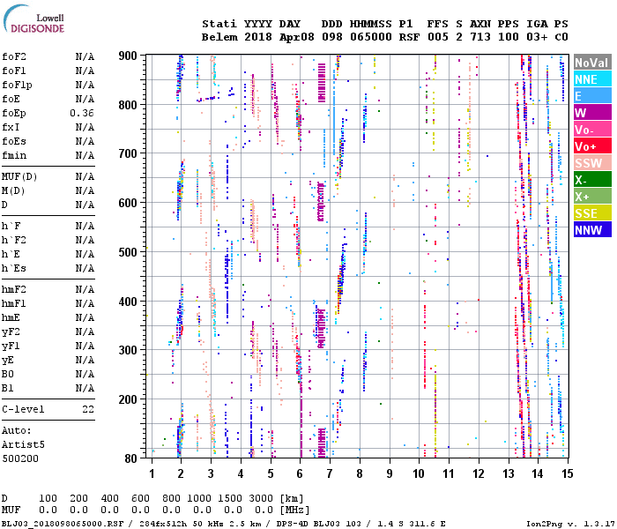Click the M(D) parameter label
This screenshot has width=617, height=529.
coord(13,191)
